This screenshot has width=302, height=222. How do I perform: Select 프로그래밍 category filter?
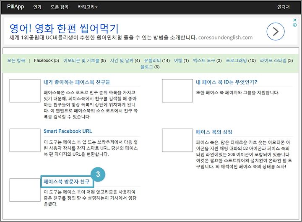(236, 60)
